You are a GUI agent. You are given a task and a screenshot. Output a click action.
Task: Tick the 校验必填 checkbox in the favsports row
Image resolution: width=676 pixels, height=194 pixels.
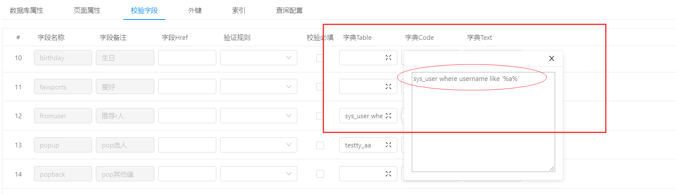pos(320,86)
